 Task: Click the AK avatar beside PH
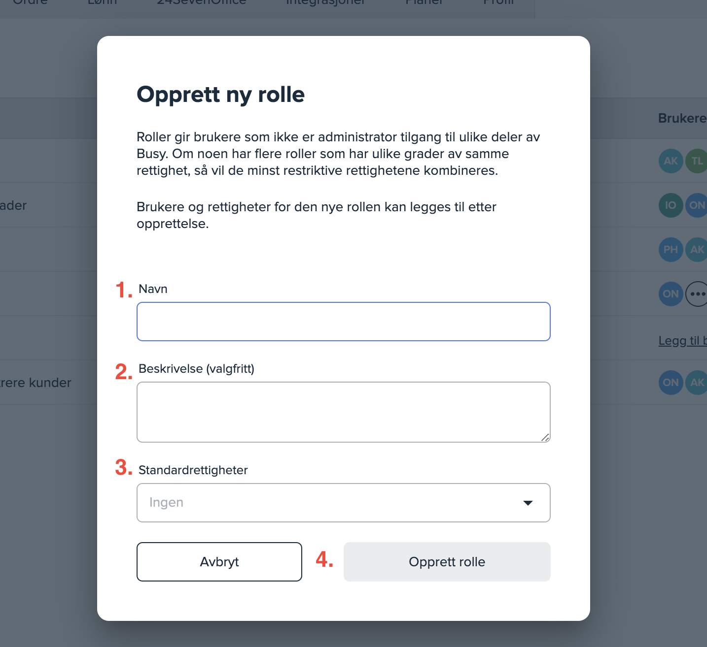697,250
